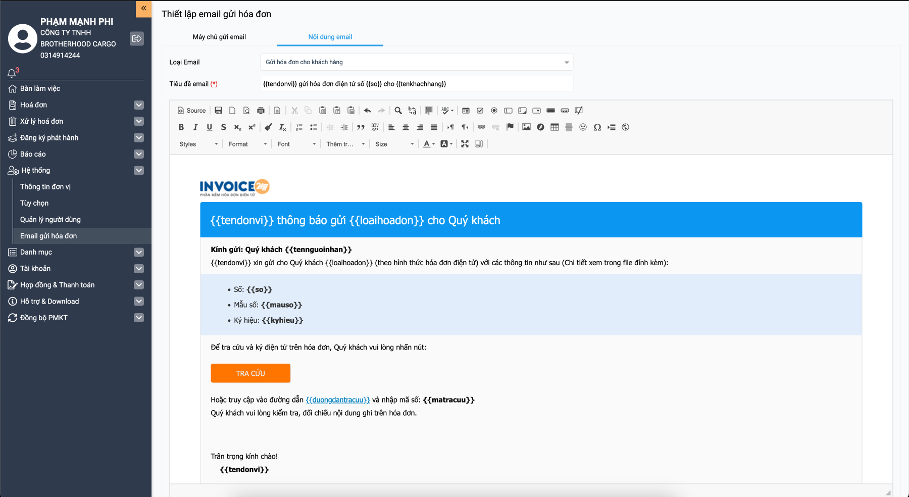This screenshot has height=497, width=909.
Task: Click into the Tiêu đề email field
Action: (417, 84)
